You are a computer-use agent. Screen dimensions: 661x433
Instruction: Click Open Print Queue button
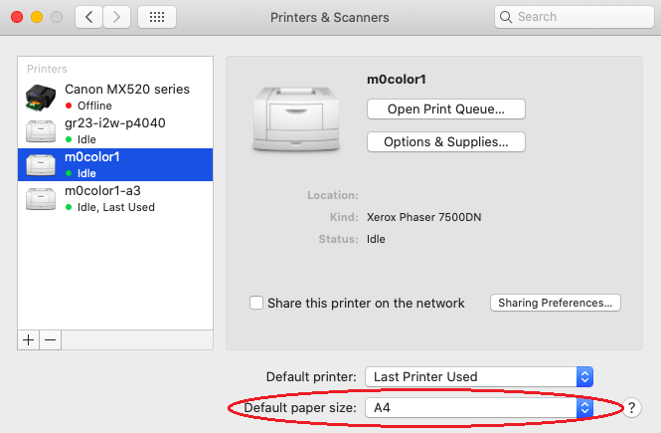(446, 108)
